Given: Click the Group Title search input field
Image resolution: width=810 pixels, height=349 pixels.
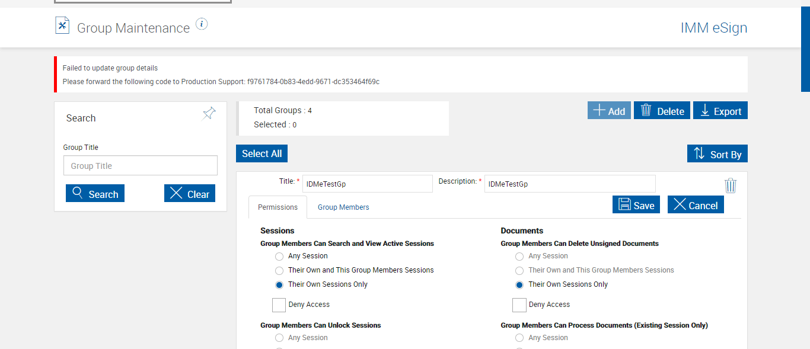Looking at the screenshot, I should click(x=140, y=166).
